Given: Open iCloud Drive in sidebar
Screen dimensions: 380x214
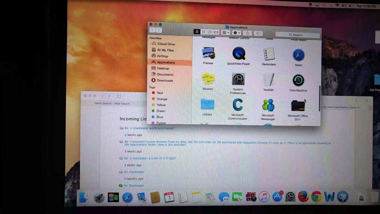Looking at the screenshot, I should (166, 44).
